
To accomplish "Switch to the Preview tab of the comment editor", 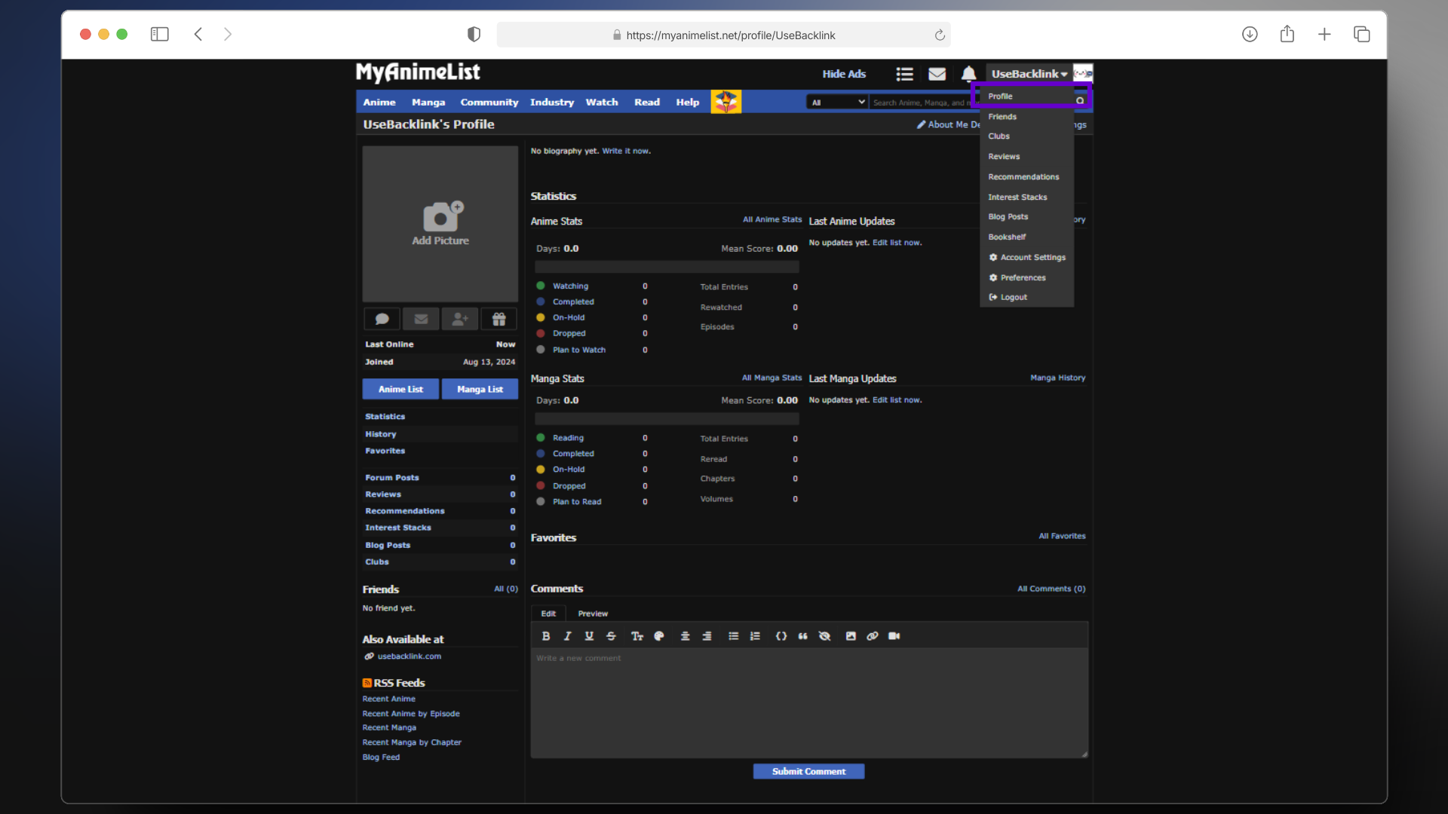I will pos(592,613).
